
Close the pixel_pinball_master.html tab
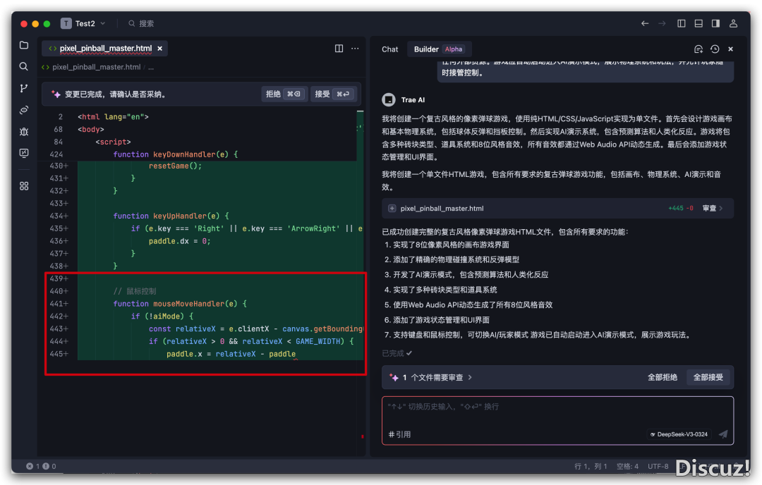coord(160,49)
